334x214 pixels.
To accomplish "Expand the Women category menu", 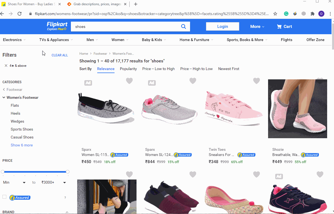I will [120, 40].
